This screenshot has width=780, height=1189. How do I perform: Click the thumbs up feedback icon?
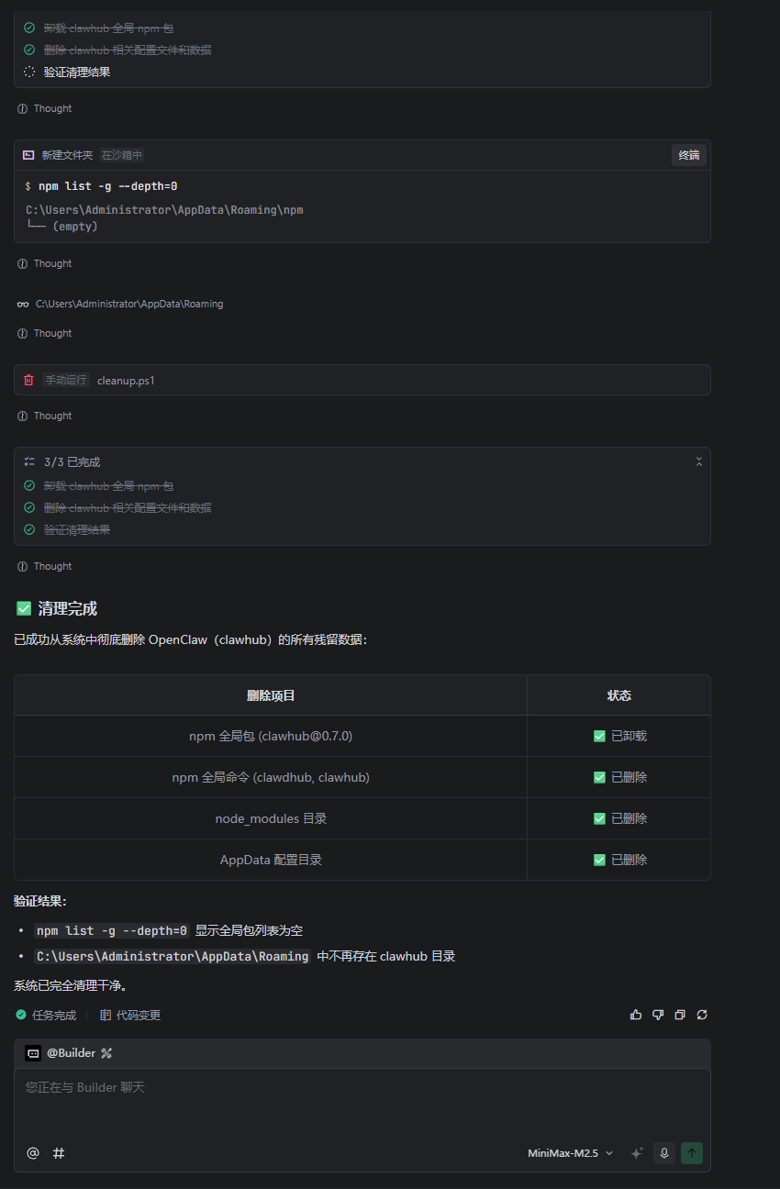636,1014
